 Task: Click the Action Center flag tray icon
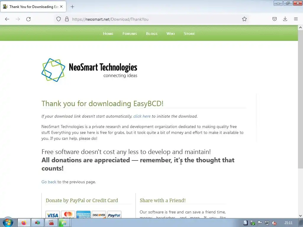point(260,223)
